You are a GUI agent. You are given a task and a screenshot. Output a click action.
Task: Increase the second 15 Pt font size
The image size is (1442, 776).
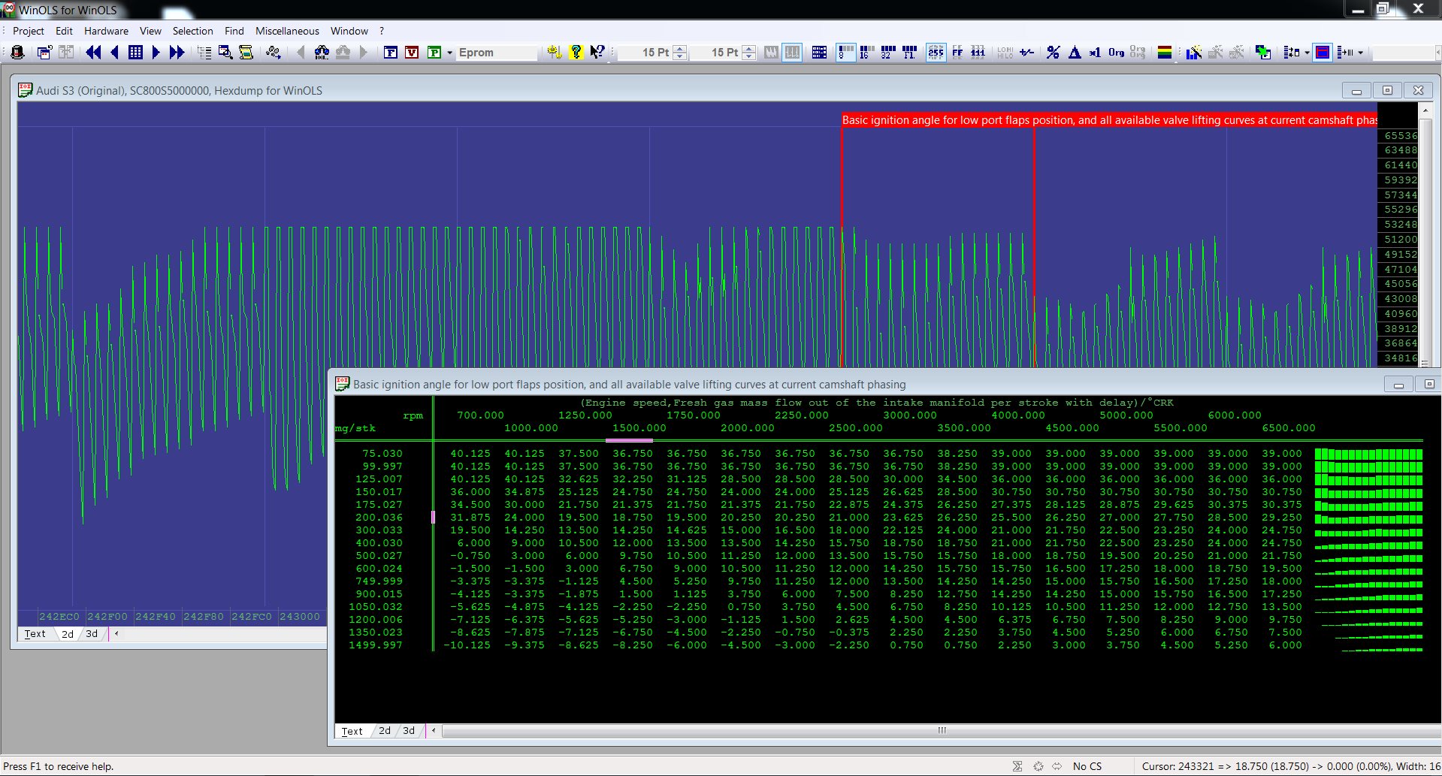[x=749, y=49]
